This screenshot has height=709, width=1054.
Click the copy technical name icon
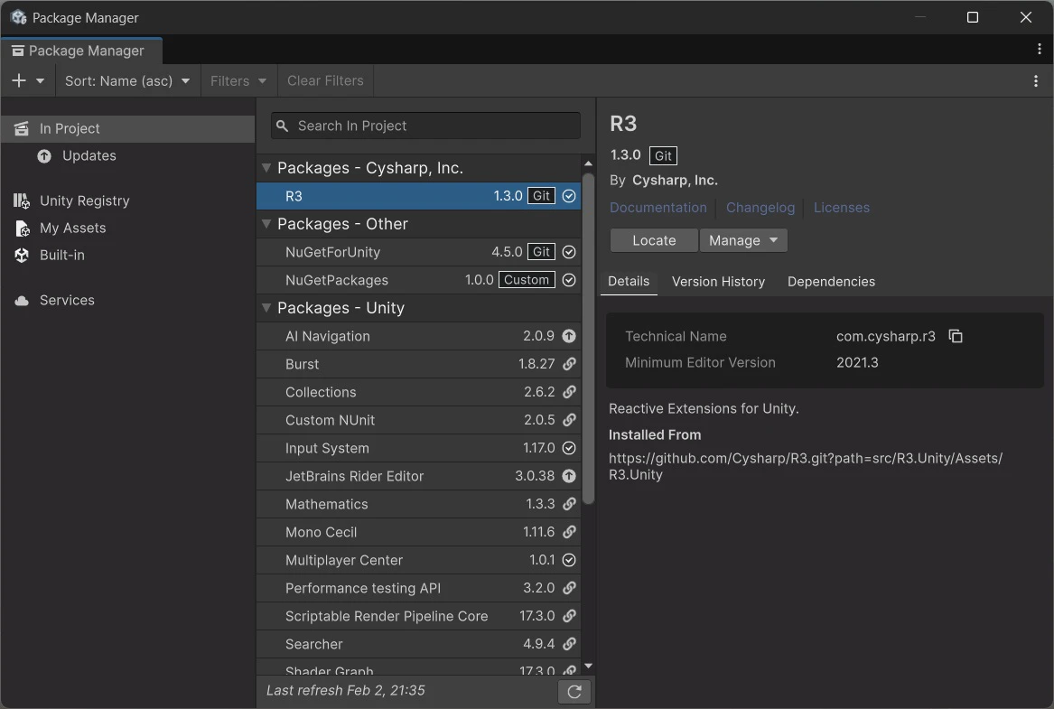(x=956, y=336)
